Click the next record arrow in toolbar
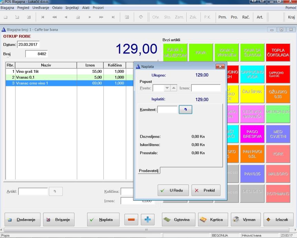This screenshot has width=297, height=238. coord(90,17)
